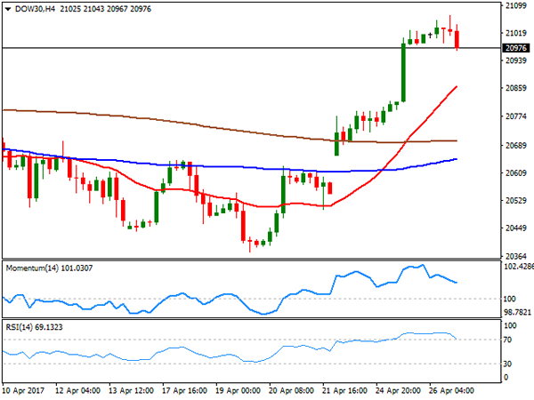
Task: Click the RSI 30 level label
Action: click(507, 364)
